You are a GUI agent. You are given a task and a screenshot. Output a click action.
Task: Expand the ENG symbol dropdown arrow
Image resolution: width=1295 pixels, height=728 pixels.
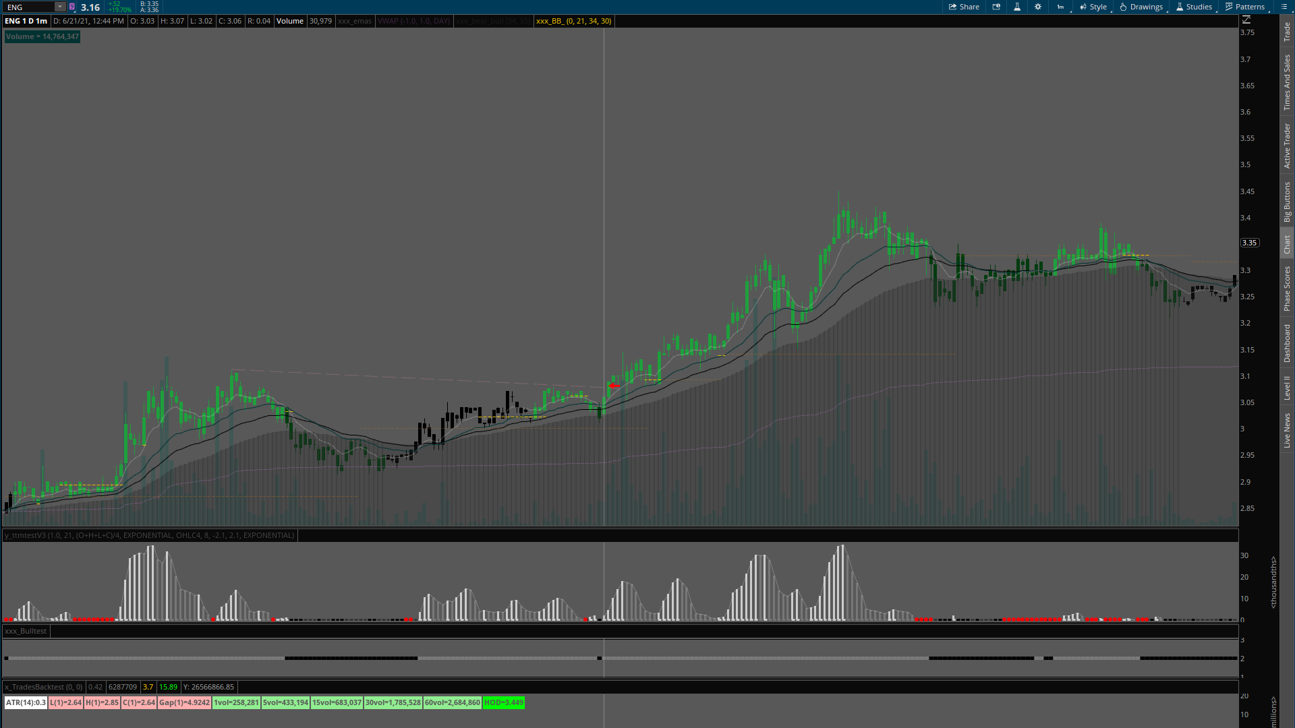pyautogui.click(x=60, y=7)
